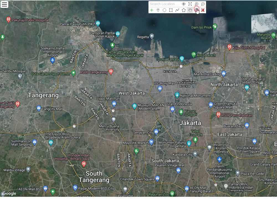Click Dam Ijo Priok green marker

coord(215,27)
